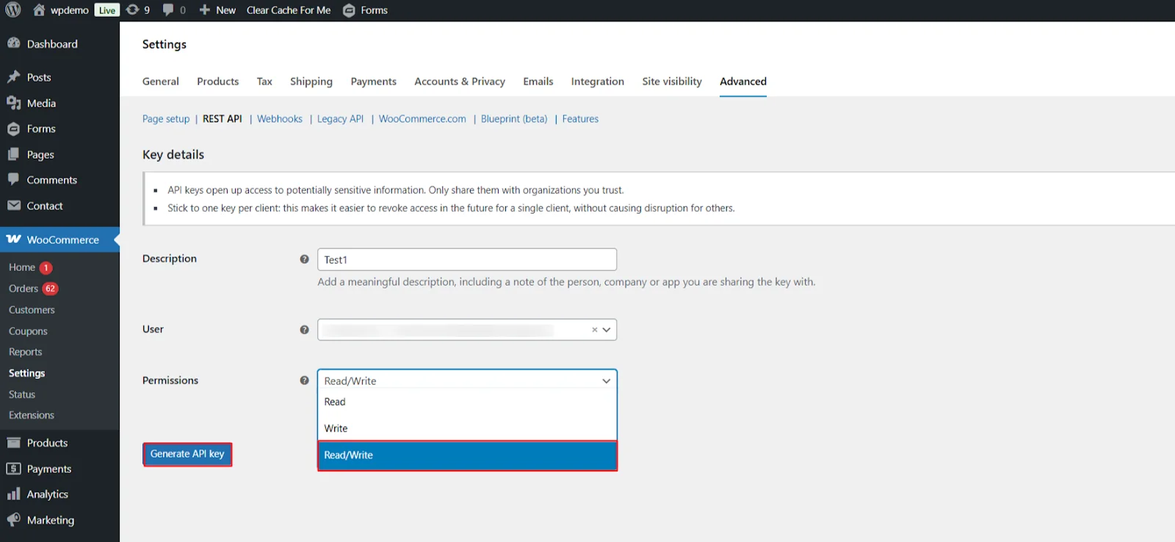Screen dimensions: 1175x542
Task: Click the Comments sidebar icon
Action: 13,179
